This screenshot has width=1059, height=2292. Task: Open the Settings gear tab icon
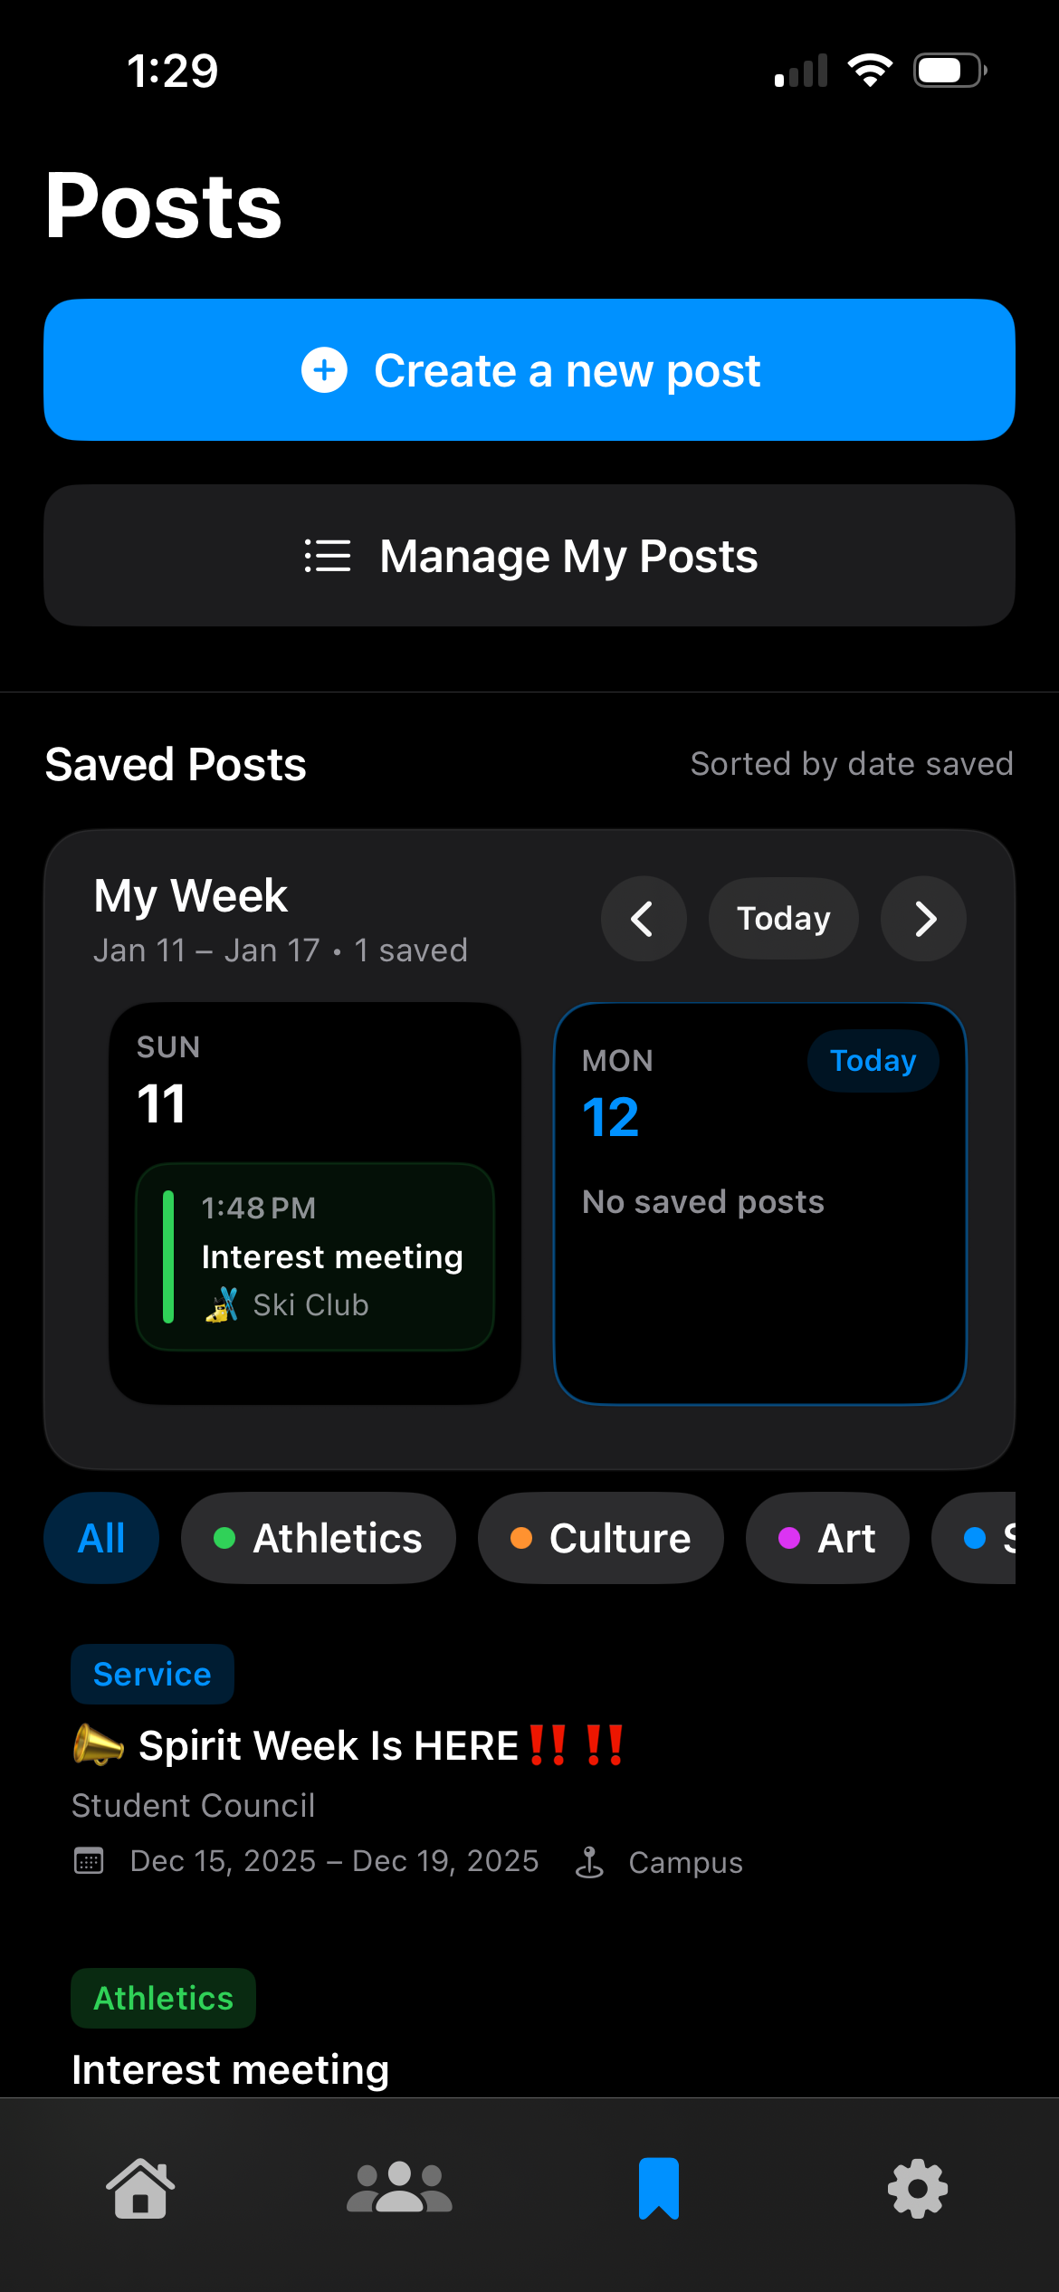918,2189
